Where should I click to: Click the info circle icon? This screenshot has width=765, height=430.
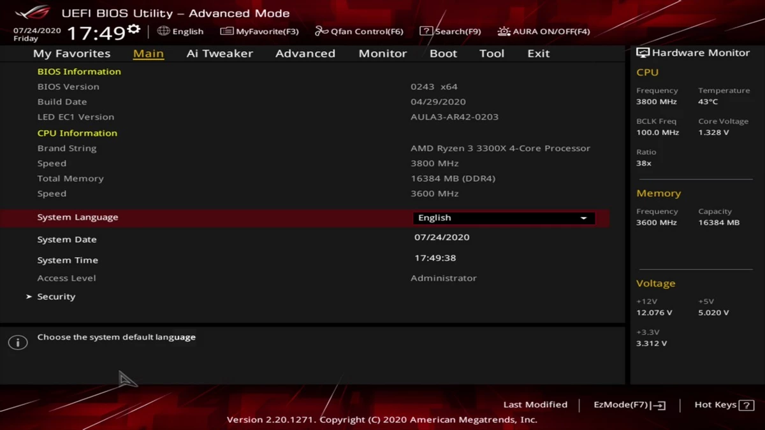(x=18, y=343)
